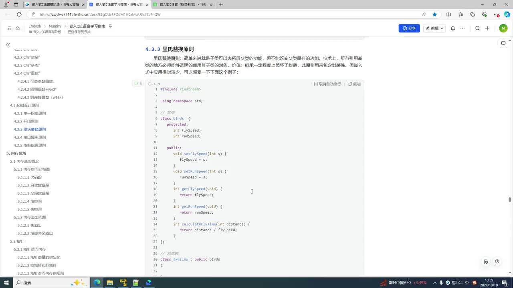Click the document search magnifier icon
The width and height of the screenshot is (513, 288).
pyautogui.click(x=477, y=28)
